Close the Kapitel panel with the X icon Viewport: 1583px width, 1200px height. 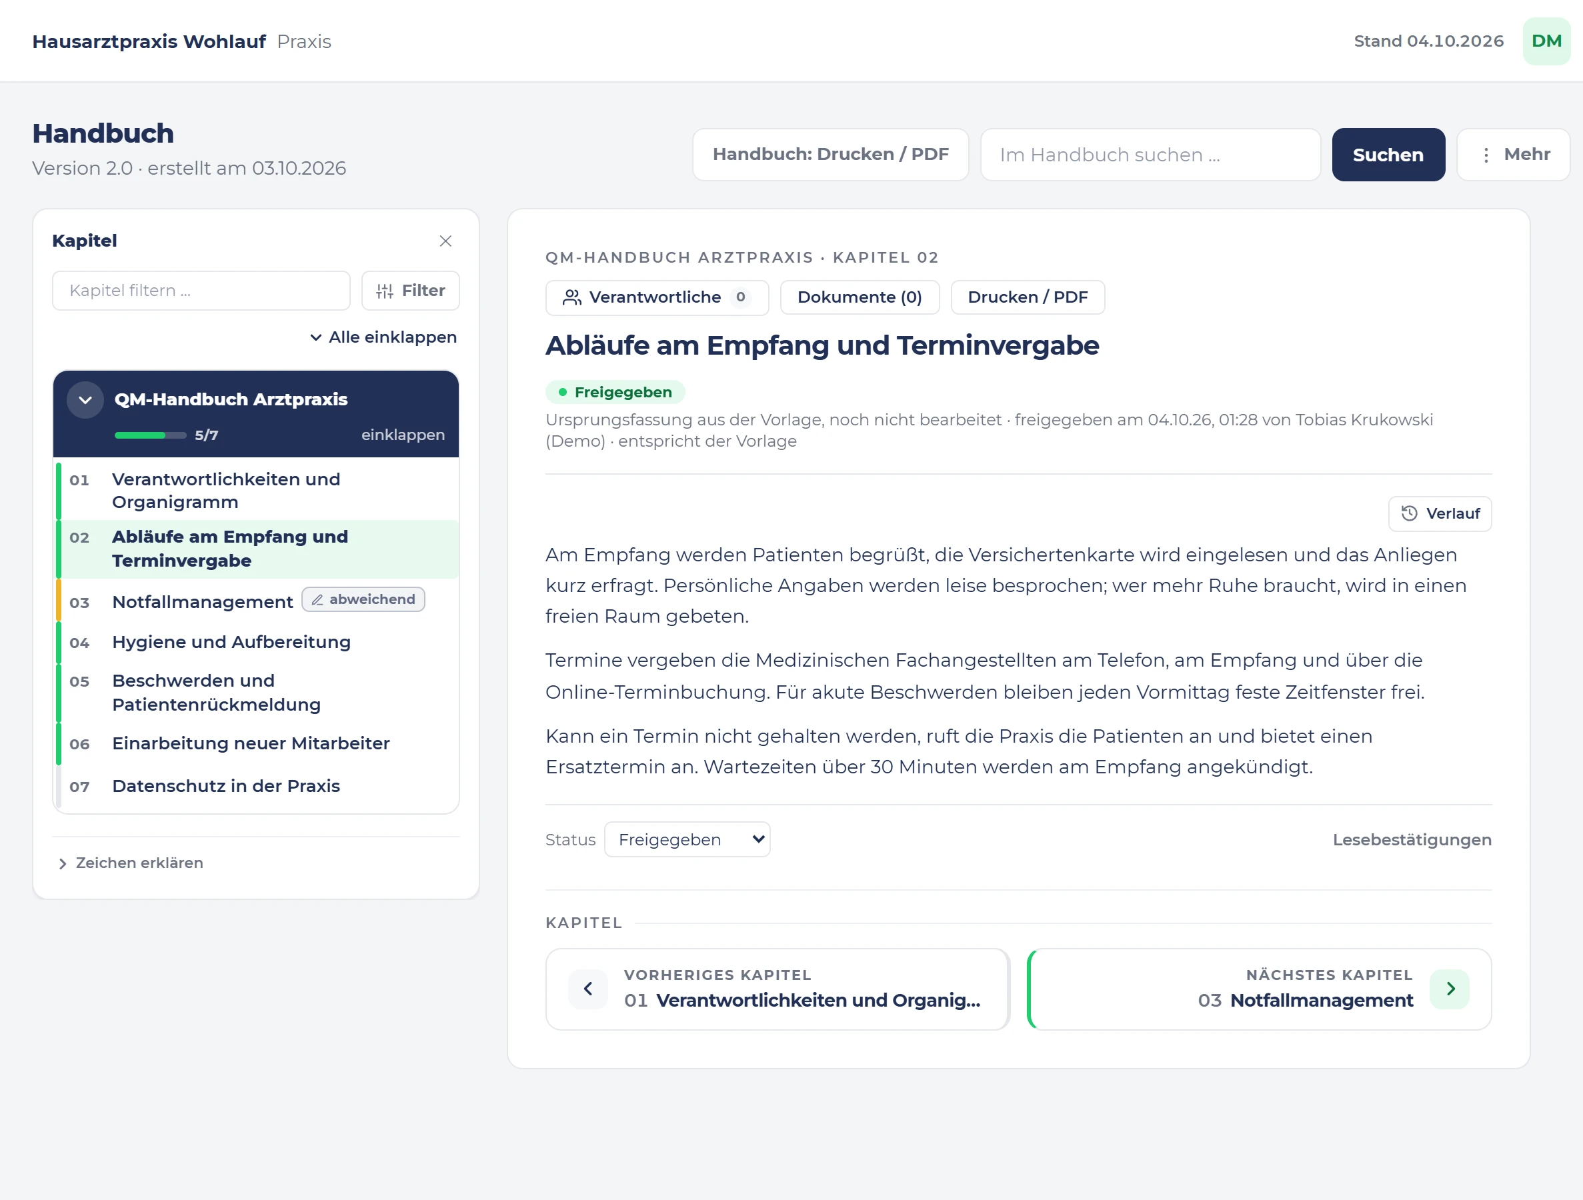(x=445, y=241)
